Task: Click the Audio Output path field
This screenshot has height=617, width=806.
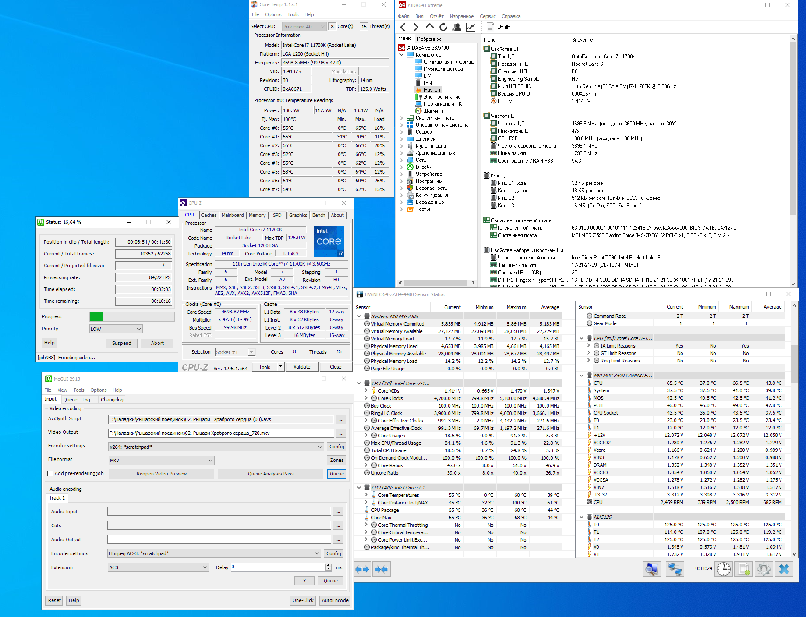Action: pos(219,539)
